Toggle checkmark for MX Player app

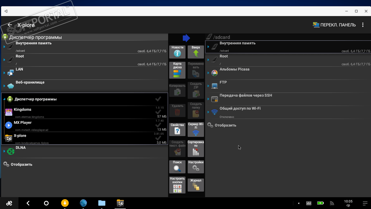click(x=158, y=125)
